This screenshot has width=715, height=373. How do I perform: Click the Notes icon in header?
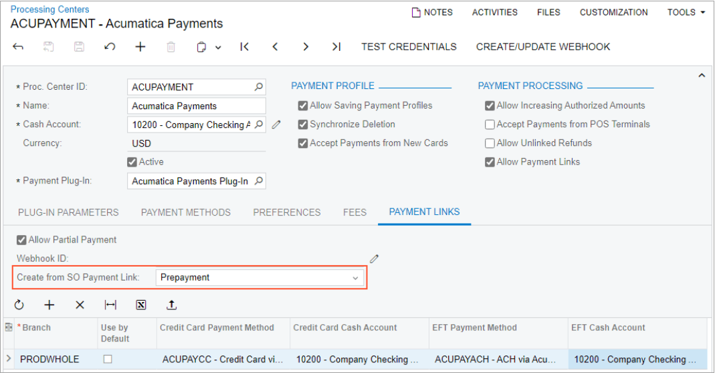pos(416,12)
